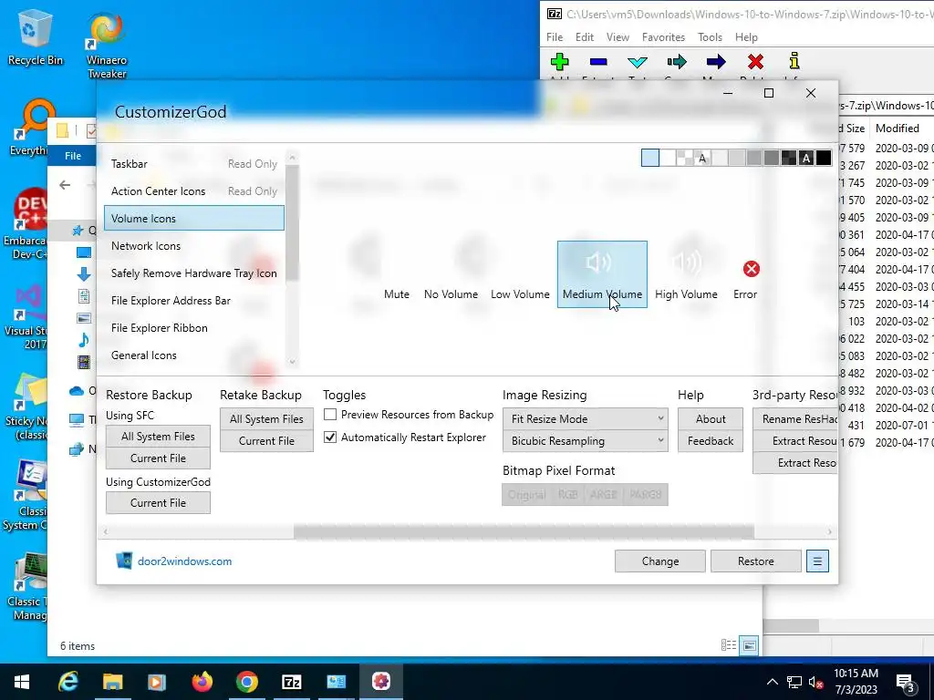Uncheck Automatically Restart Explorer
934x700 pixels.
[330, 437]
